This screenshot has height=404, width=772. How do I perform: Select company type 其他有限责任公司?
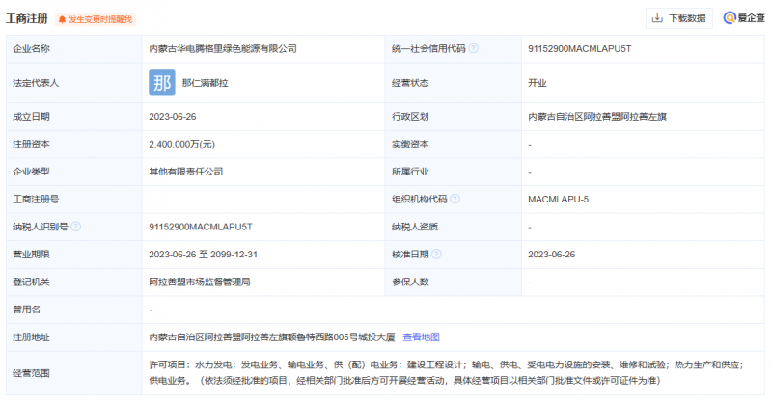185,172
